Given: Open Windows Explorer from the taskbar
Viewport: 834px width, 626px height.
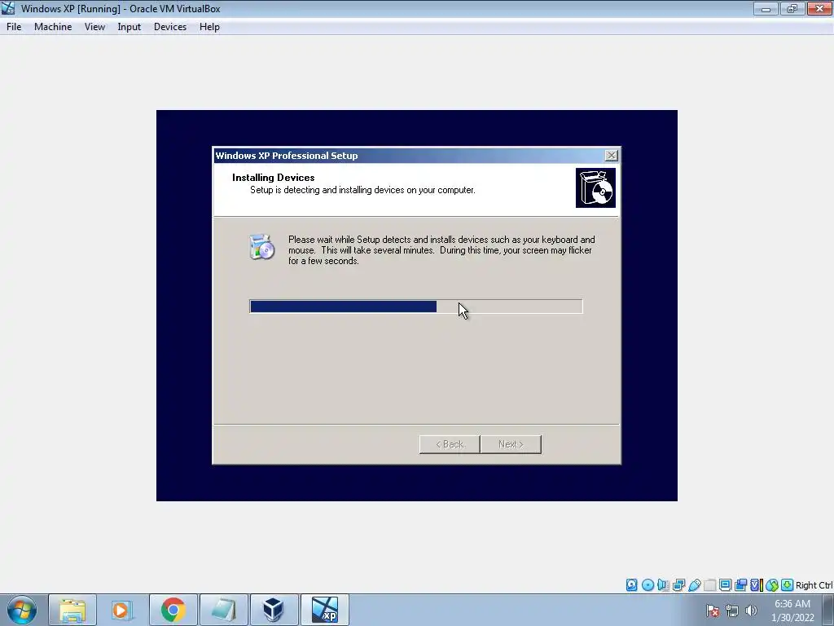Looking at the screenshot, I should pyautogui.click(x=72, y=610).
